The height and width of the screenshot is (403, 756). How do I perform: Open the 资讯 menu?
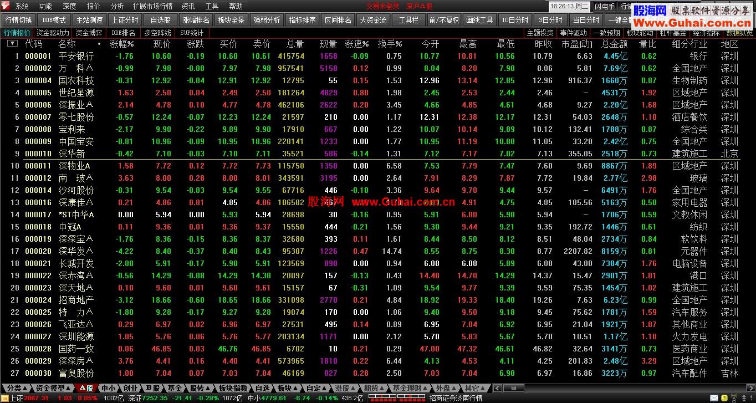click(x=188, y=6)
